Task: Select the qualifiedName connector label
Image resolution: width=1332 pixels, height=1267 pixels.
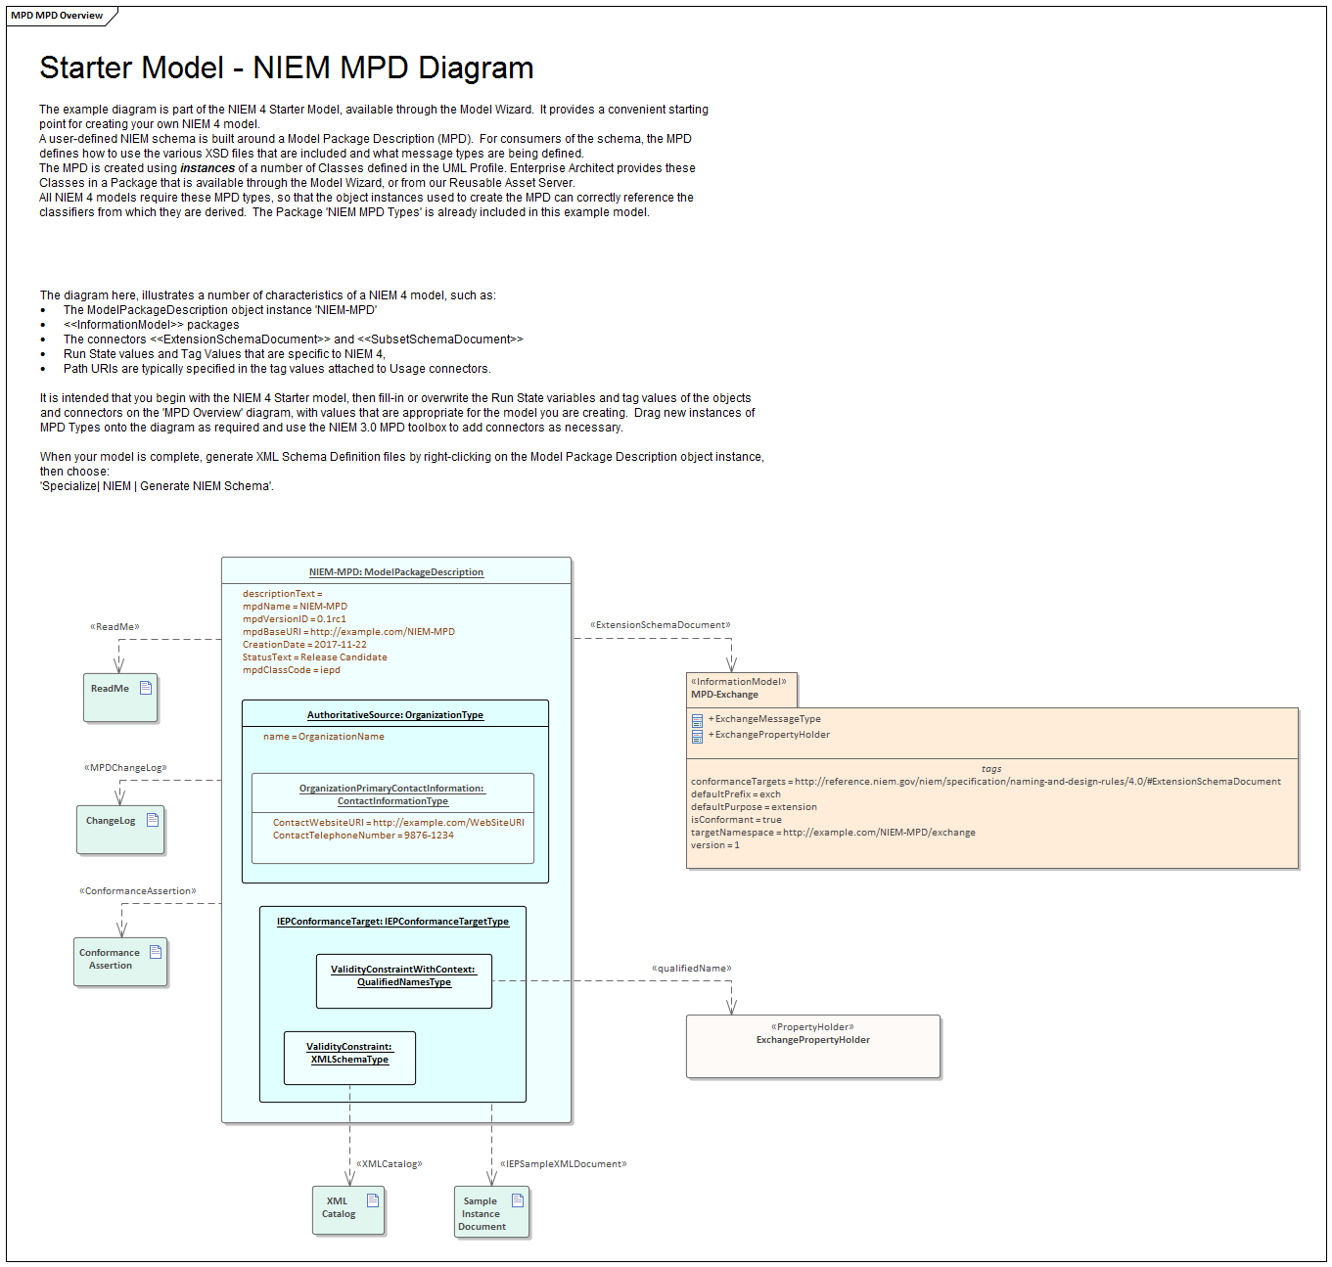Action: [x=691, y=969]
